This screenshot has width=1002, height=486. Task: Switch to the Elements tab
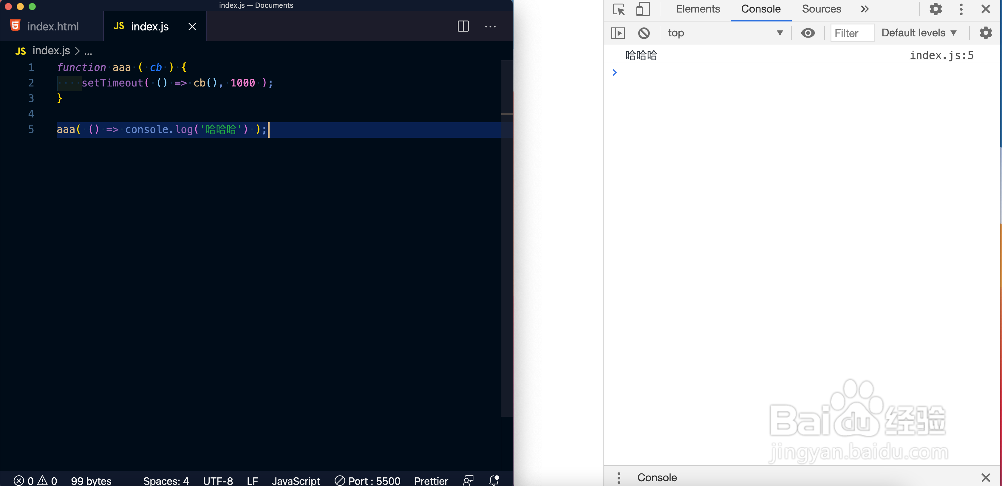click(x=698, y=9)
